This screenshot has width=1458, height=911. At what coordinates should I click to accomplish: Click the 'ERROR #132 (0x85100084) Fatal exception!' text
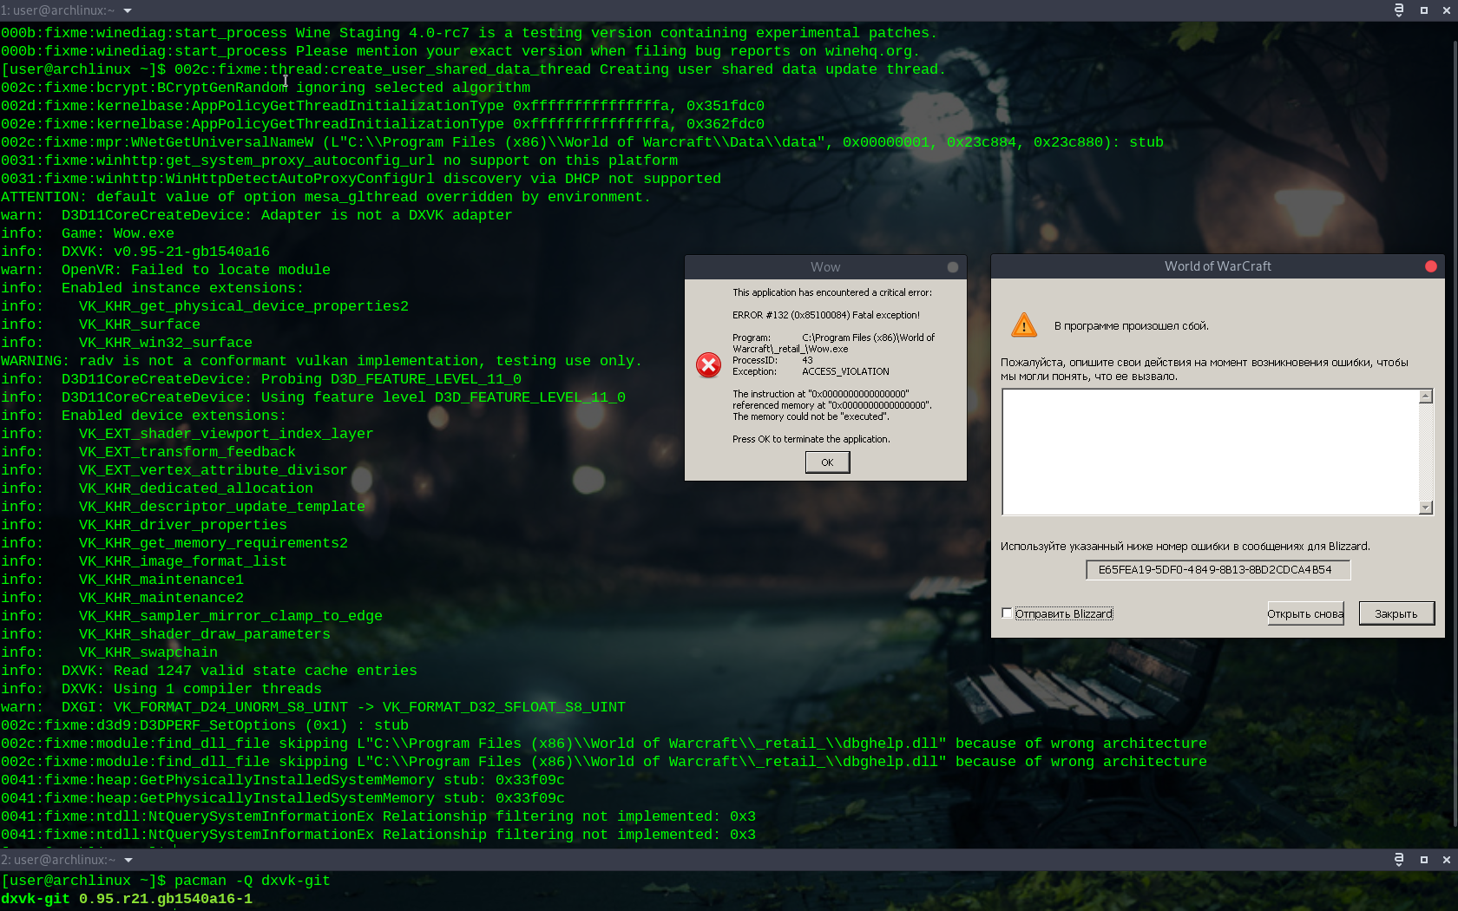(x=826, y=315)
